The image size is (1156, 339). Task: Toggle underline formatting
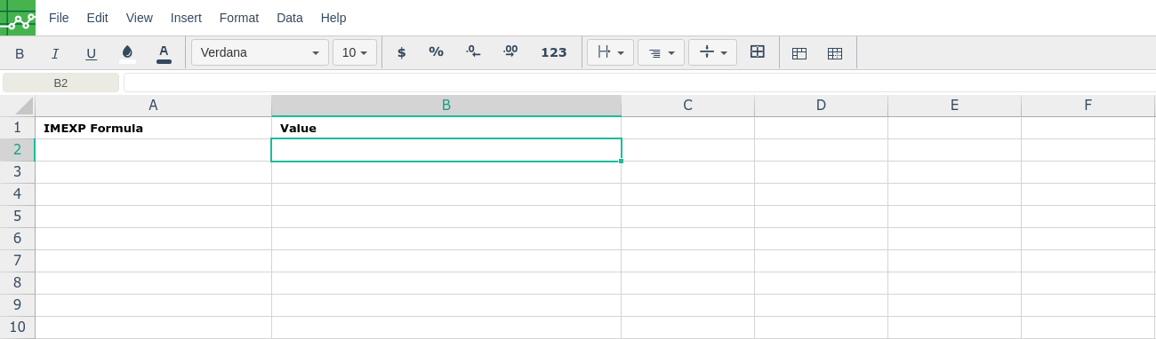(91, 53)
